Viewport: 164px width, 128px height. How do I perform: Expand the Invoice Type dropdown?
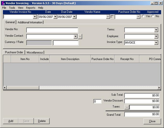(156, 43)
